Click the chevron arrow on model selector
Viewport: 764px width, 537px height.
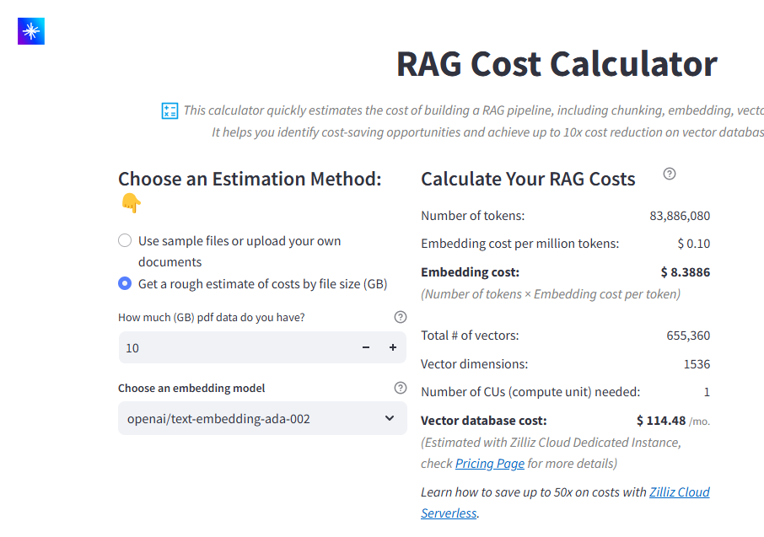pyautogui.click(x=390, y=418)
